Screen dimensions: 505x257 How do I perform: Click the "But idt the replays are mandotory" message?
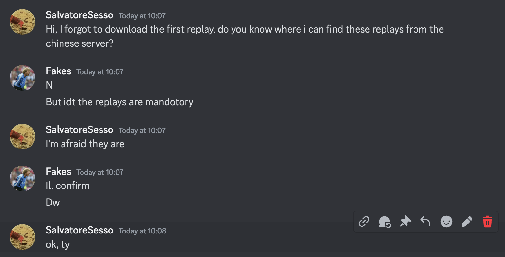pos(119,102)
